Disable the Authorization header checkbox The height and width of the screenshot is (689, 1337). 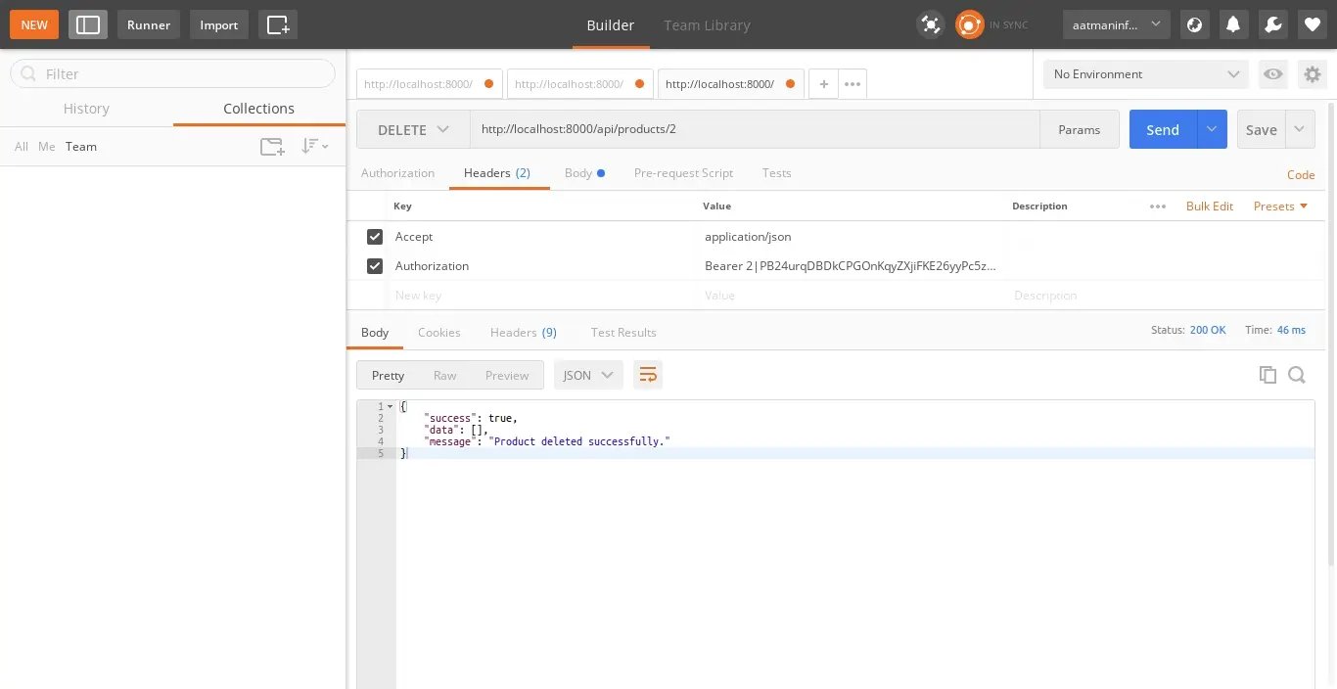point(375,266)
